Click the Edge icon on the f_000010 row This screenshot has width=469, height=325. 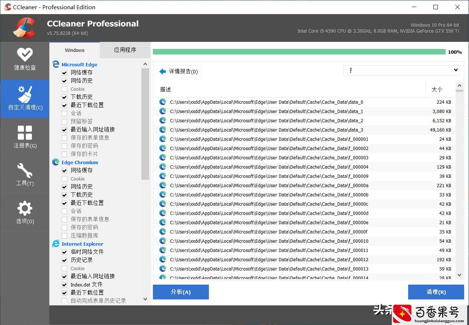(163, 241)
